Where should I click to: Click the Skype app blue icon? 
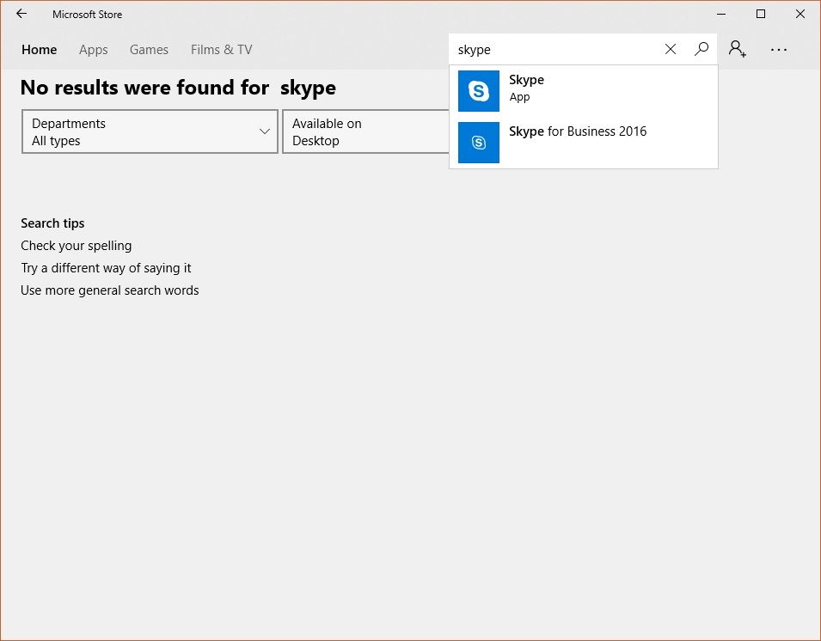[479, 90]
